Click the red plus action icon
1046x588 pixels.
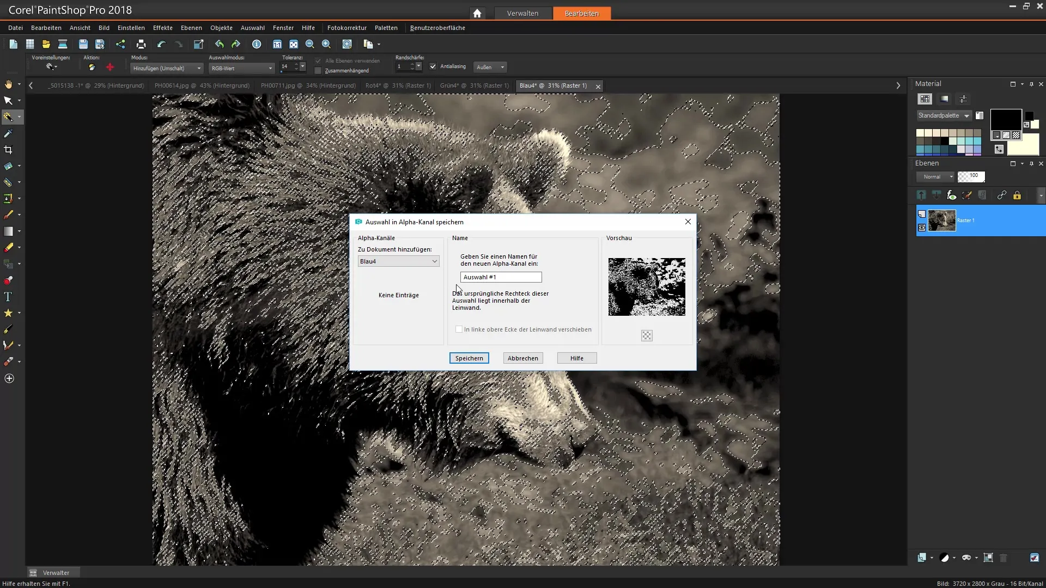pyautogui.click(x=110, y=67)
